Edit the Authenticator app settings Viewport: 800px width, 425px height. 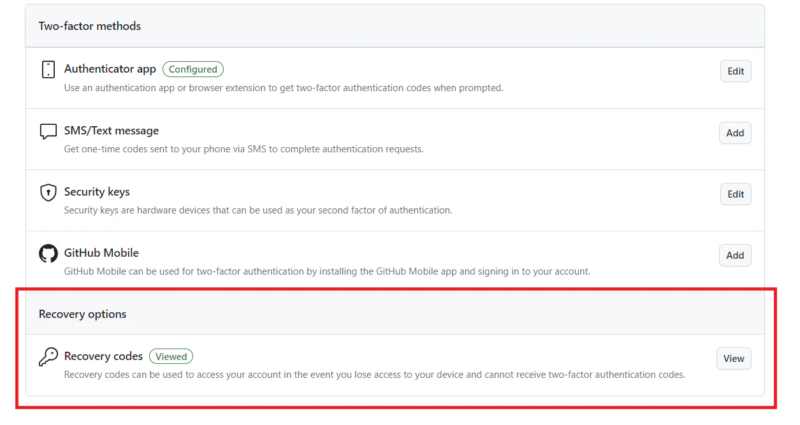click(735, 71)
